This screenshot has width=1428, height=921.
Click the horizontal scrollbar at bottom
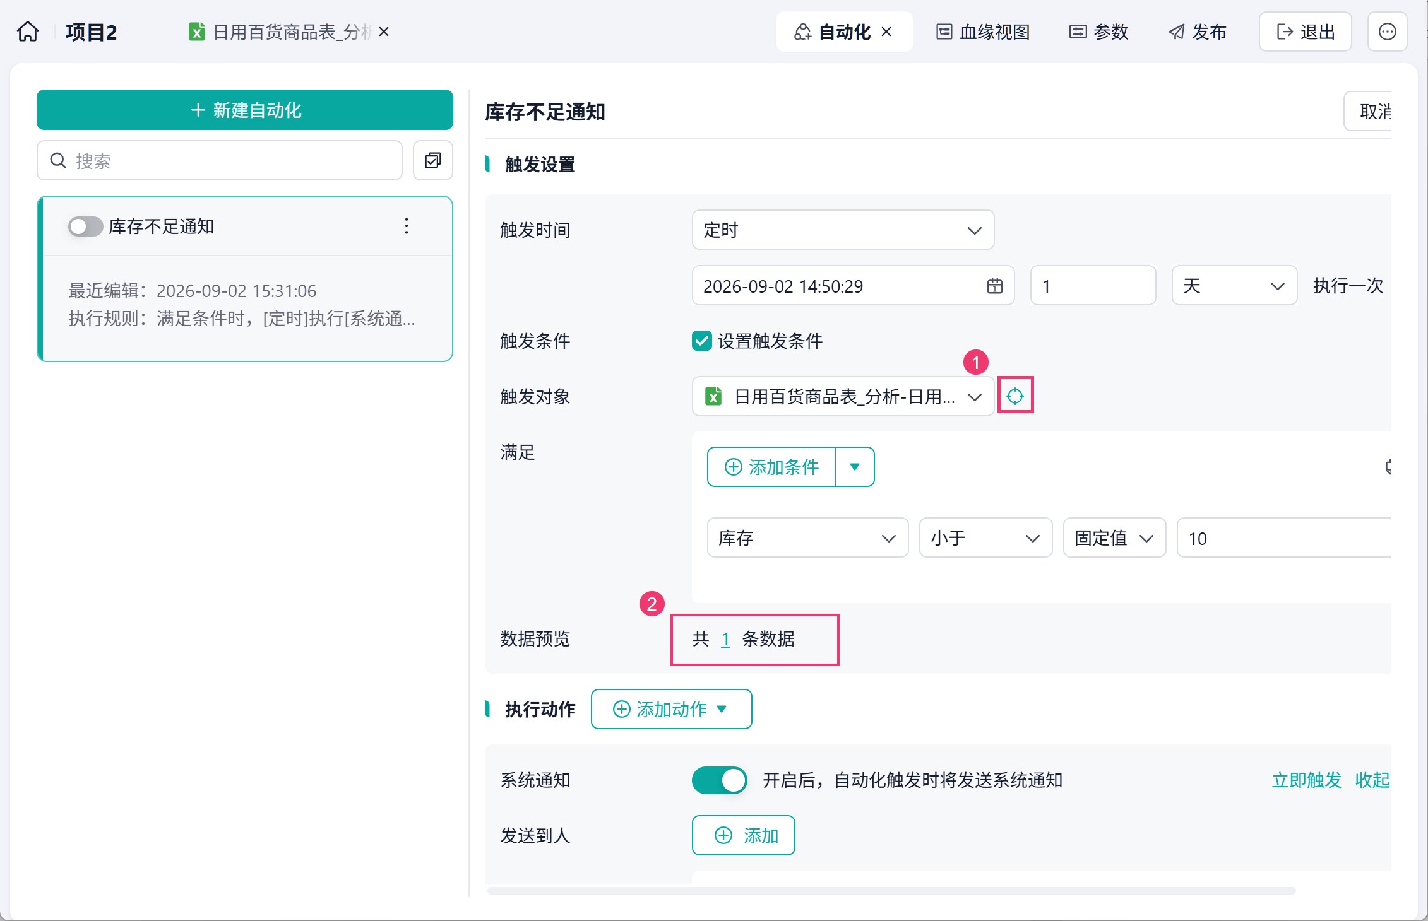(891, 891)
